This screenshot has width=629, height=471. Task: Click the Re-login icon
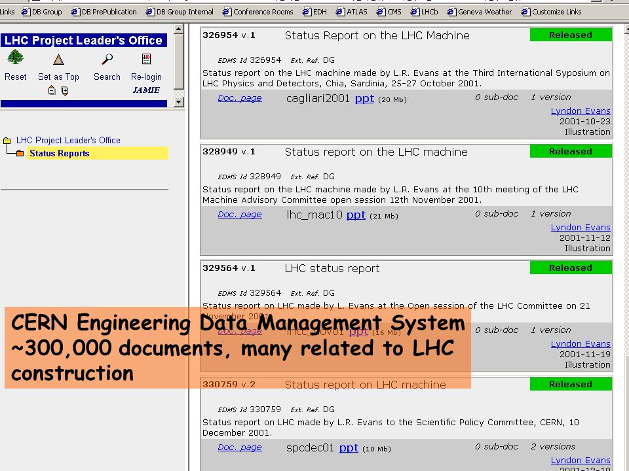point(146,59)
